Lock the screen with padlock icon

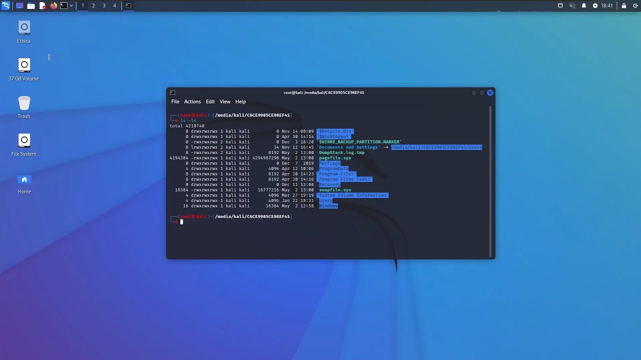(x=624, y=5)
